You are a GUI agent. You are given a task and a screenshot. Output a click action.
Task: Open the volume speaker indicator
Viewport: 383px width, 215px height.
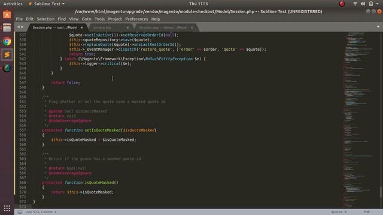(x=363, y=4)
